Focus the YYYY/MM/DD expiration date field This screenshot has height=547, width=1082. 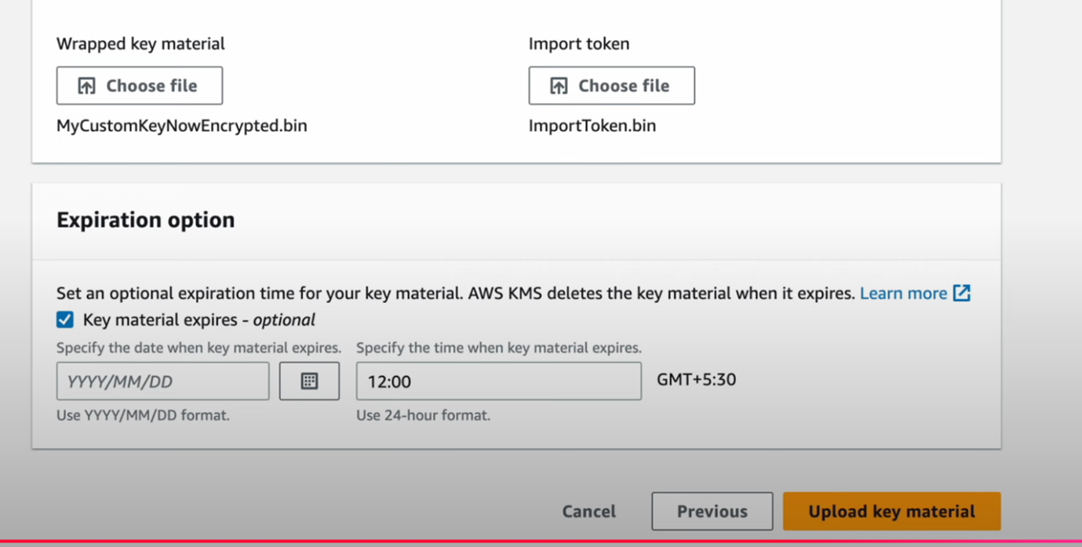tap(162, 381)
